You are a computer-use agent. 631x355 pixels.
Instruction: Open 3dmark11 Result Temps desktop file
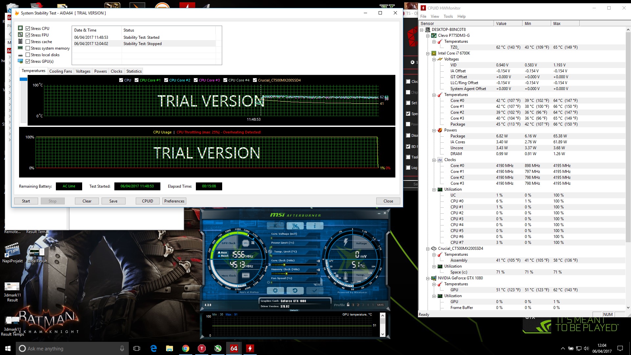pos(12,326)
